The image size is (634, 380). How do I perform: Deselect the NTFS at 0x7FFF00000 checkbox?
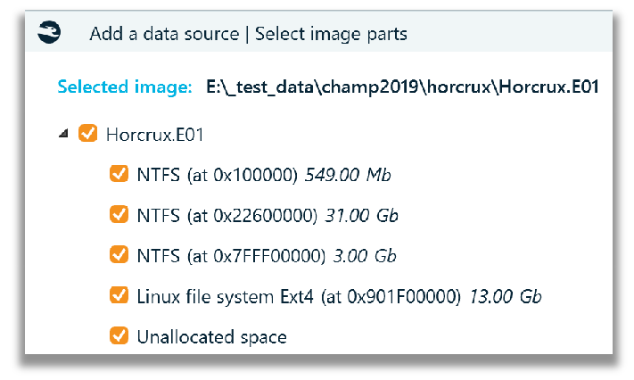(x=119, y=255)
